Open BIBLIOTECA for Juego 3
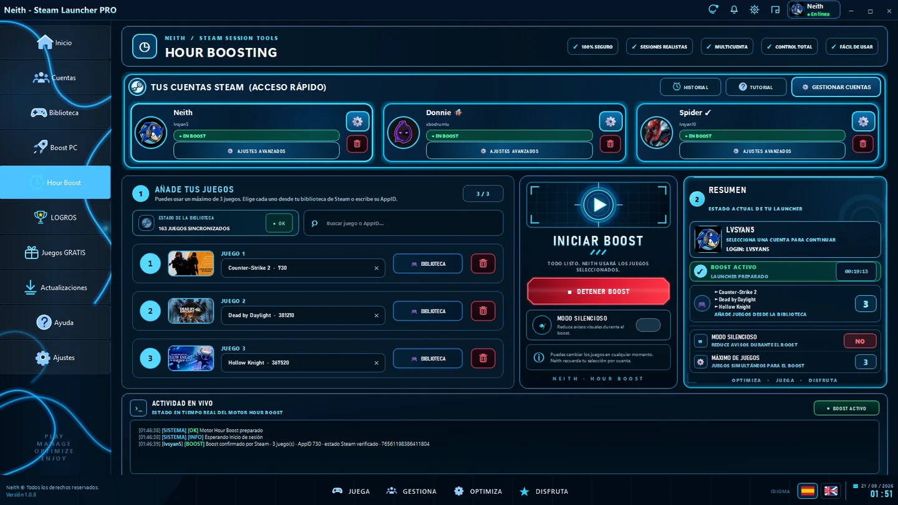Screen dimensions: 898x505 (428, 358)
